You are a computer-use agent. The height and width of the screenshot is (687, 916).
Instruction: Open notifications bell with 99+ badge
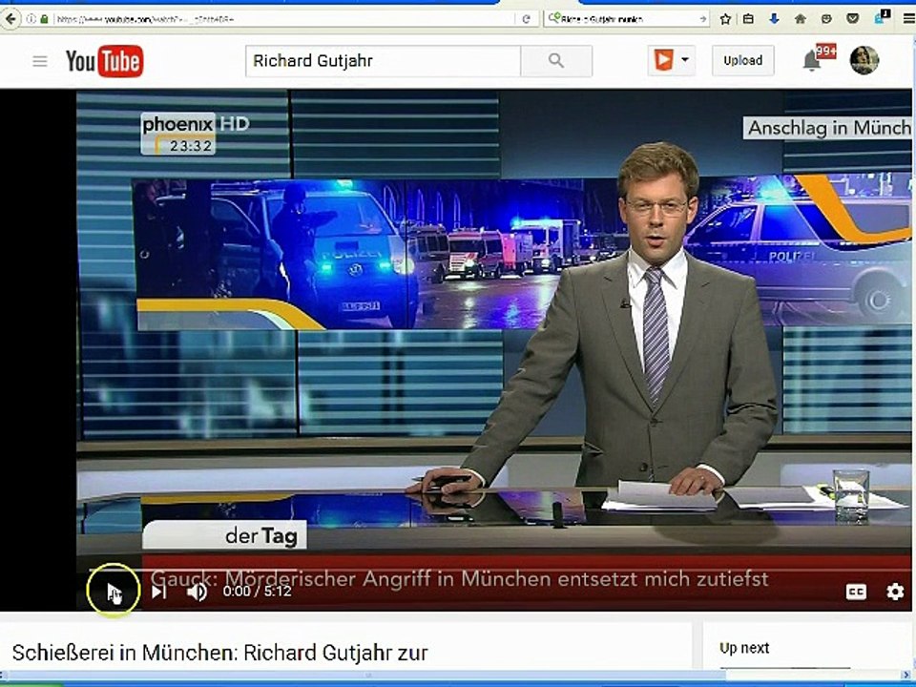click(818, 58)
